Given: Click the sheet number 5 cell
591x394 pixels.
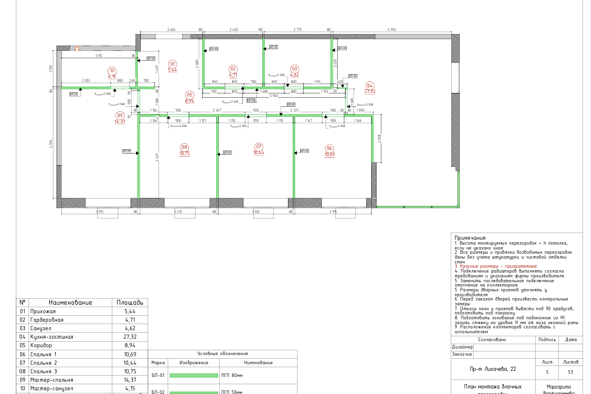Looking at the screenshot, I should [547, 372].
